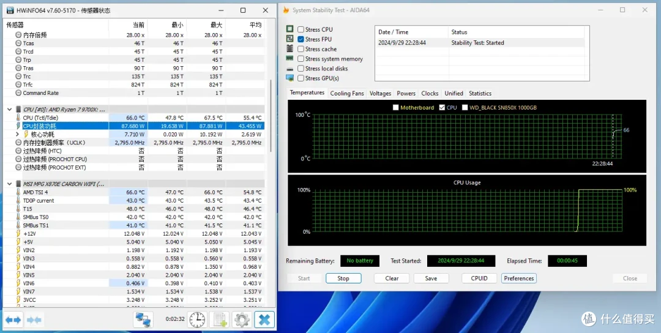Viewport: 661px width, 333px height.
Task: Select the CPU封装功耗 row
Action: 135,126
